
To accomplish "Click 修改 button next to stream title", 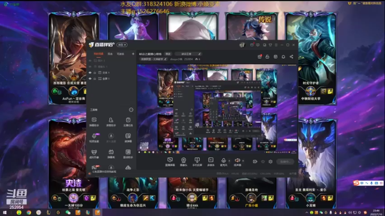I will (168, 54).
